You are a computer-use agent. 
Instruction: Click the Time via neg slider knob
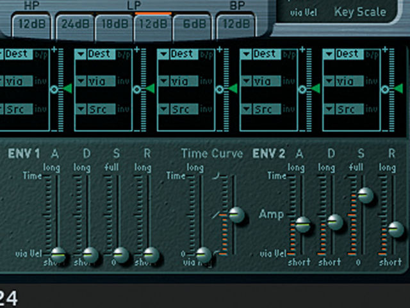coord(204,255)
